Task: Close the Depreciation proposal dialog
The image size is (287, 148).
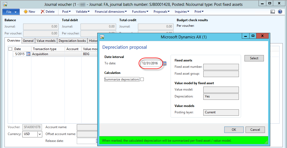Action: point(262,36)
